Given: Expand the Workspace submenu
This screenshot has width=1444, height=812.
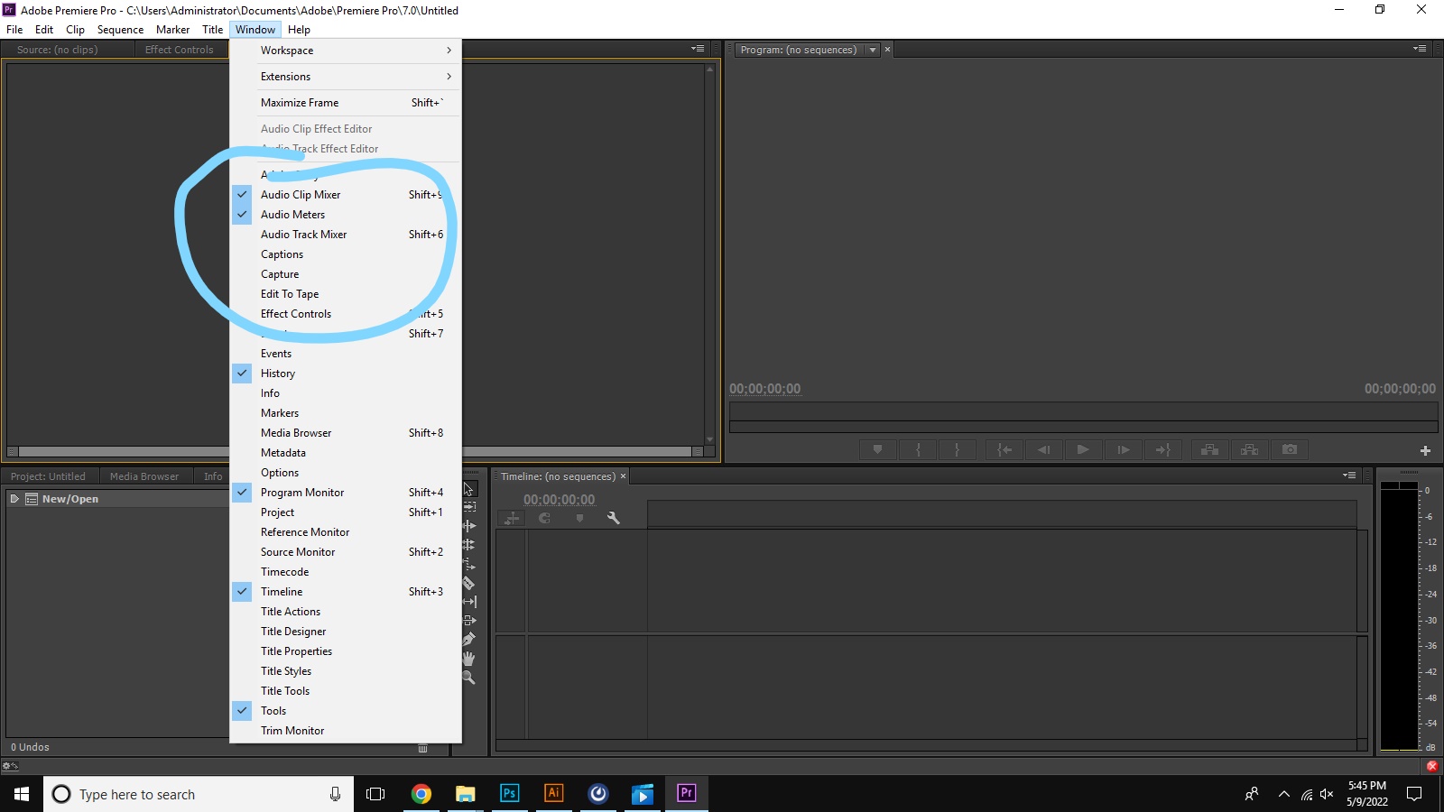Looking at the screenshot, I should tap(346, 51).
